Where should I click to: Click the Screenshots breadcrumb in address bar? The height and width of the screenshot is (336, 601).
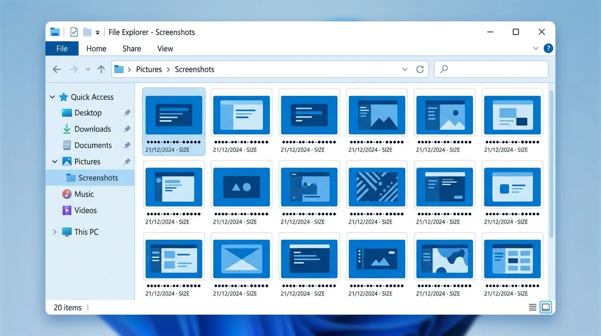coord(194,69)
